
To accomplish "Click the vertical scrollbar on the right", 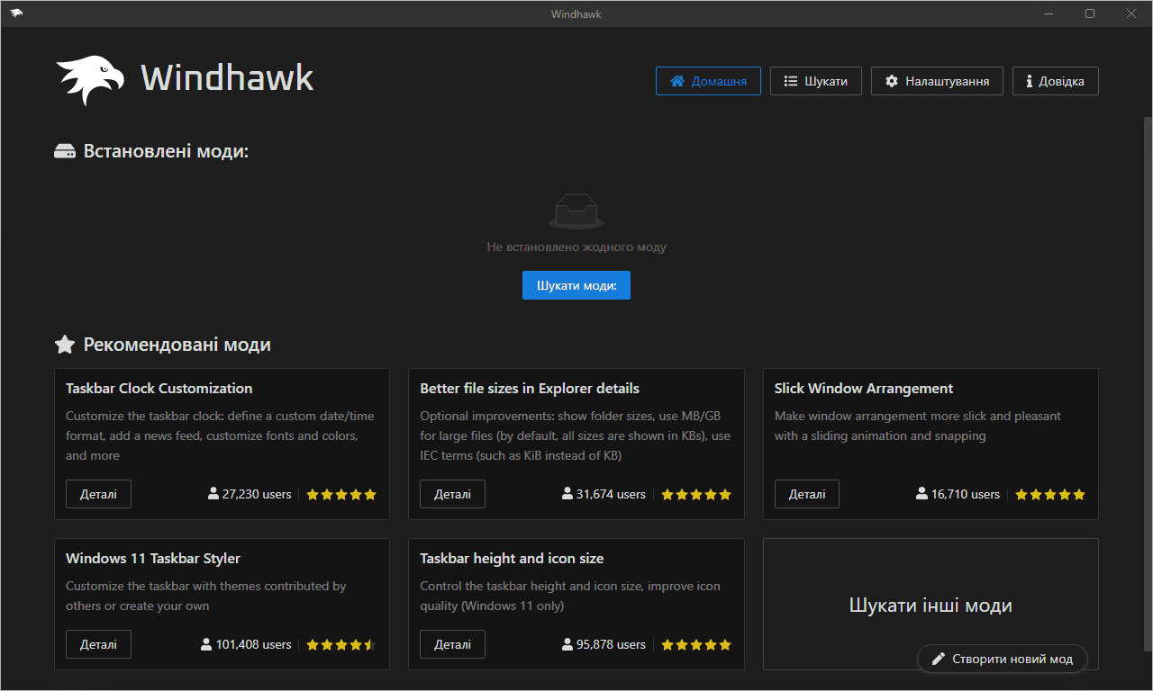I will point(1148,382).
